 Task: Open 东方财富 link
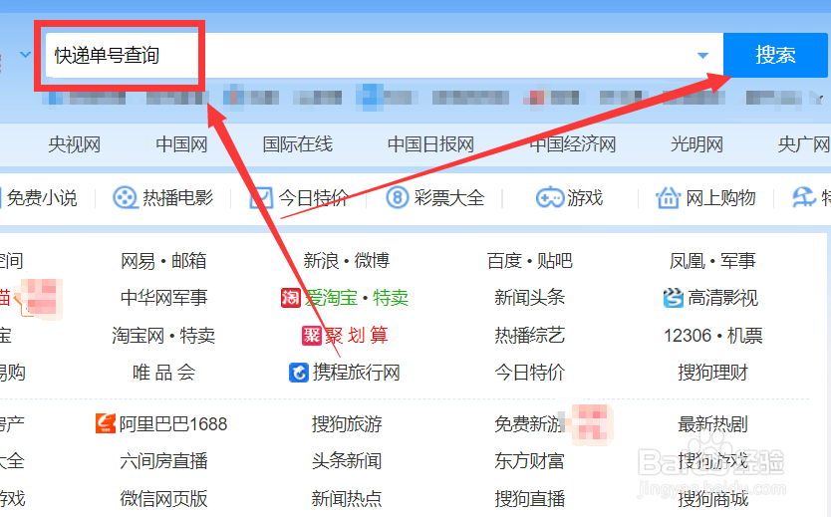(x=529, y=461)
